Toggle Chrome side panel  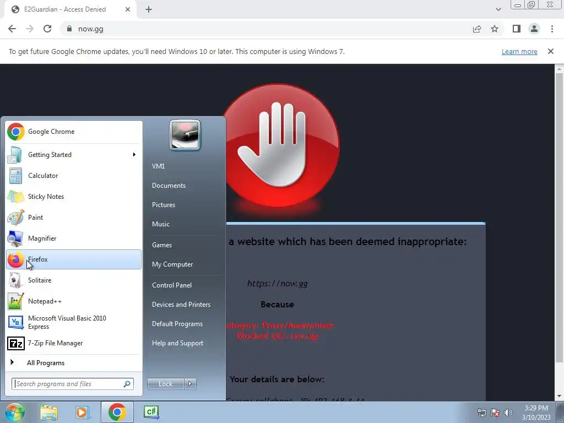click(x=517, y=29)
